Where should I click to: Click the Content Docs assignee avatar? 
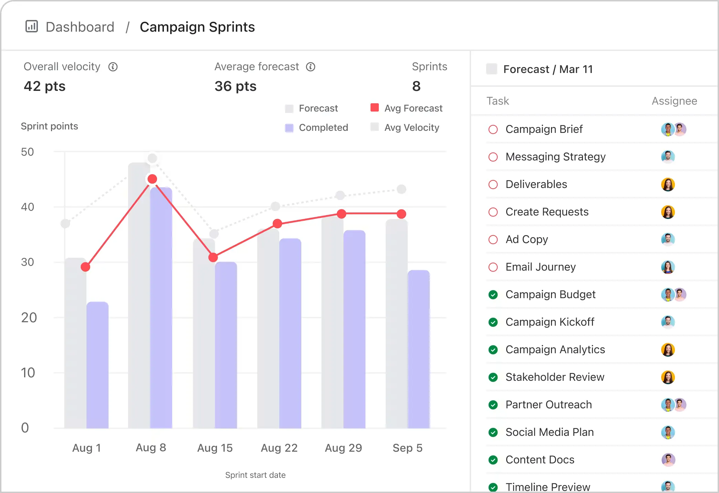tap(668, 460)
